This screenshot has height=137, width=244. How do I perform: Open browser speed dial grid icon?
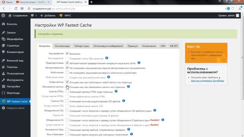coord(22,8)
